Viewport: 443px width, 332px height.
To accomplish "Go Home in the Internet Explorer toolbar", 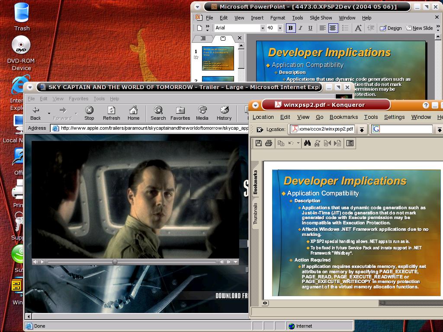I will (133, 114).
